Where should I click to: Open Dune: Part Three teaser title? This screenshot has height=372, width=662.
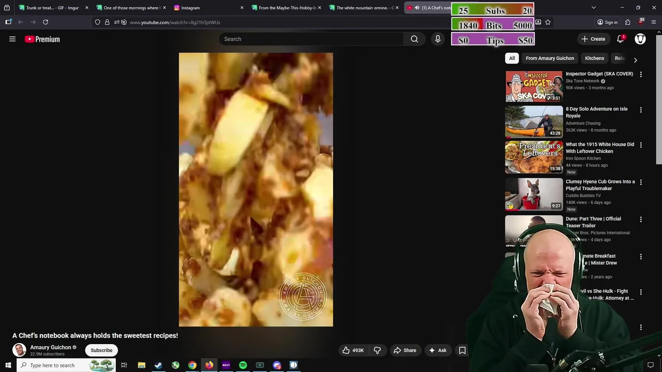(593, 222)
